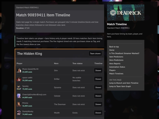Viewport: 159px width, 119px height.
Task: Click Timeline column header
Action: pyautogui.click(x=98, y=63)
